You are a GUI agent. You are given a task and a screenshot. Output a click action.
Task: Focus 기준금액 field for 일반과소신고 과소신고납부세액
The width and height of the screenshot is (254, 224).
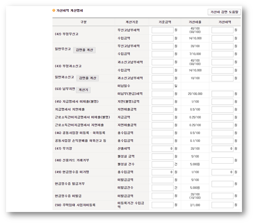coord(163,78)
